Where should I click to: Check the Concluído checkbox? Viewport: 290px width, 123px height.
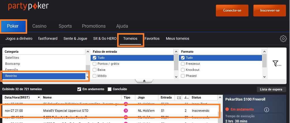[x=109, y=89]
